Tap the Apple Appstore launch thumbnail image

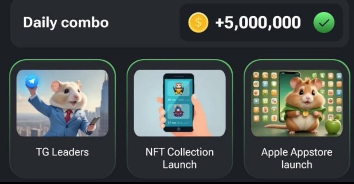pyautogui.click(x=297, y=103)
